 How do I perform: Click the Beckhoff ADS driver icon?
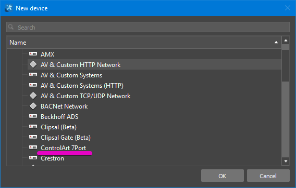pos(33,116)
